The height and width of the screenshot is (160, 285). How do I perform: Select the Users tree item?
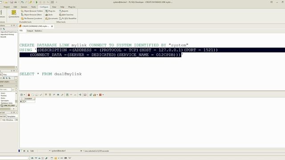(x=3, y=93)
